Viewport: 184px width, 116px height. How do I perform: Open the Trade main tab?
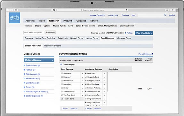tap(42, 21)
